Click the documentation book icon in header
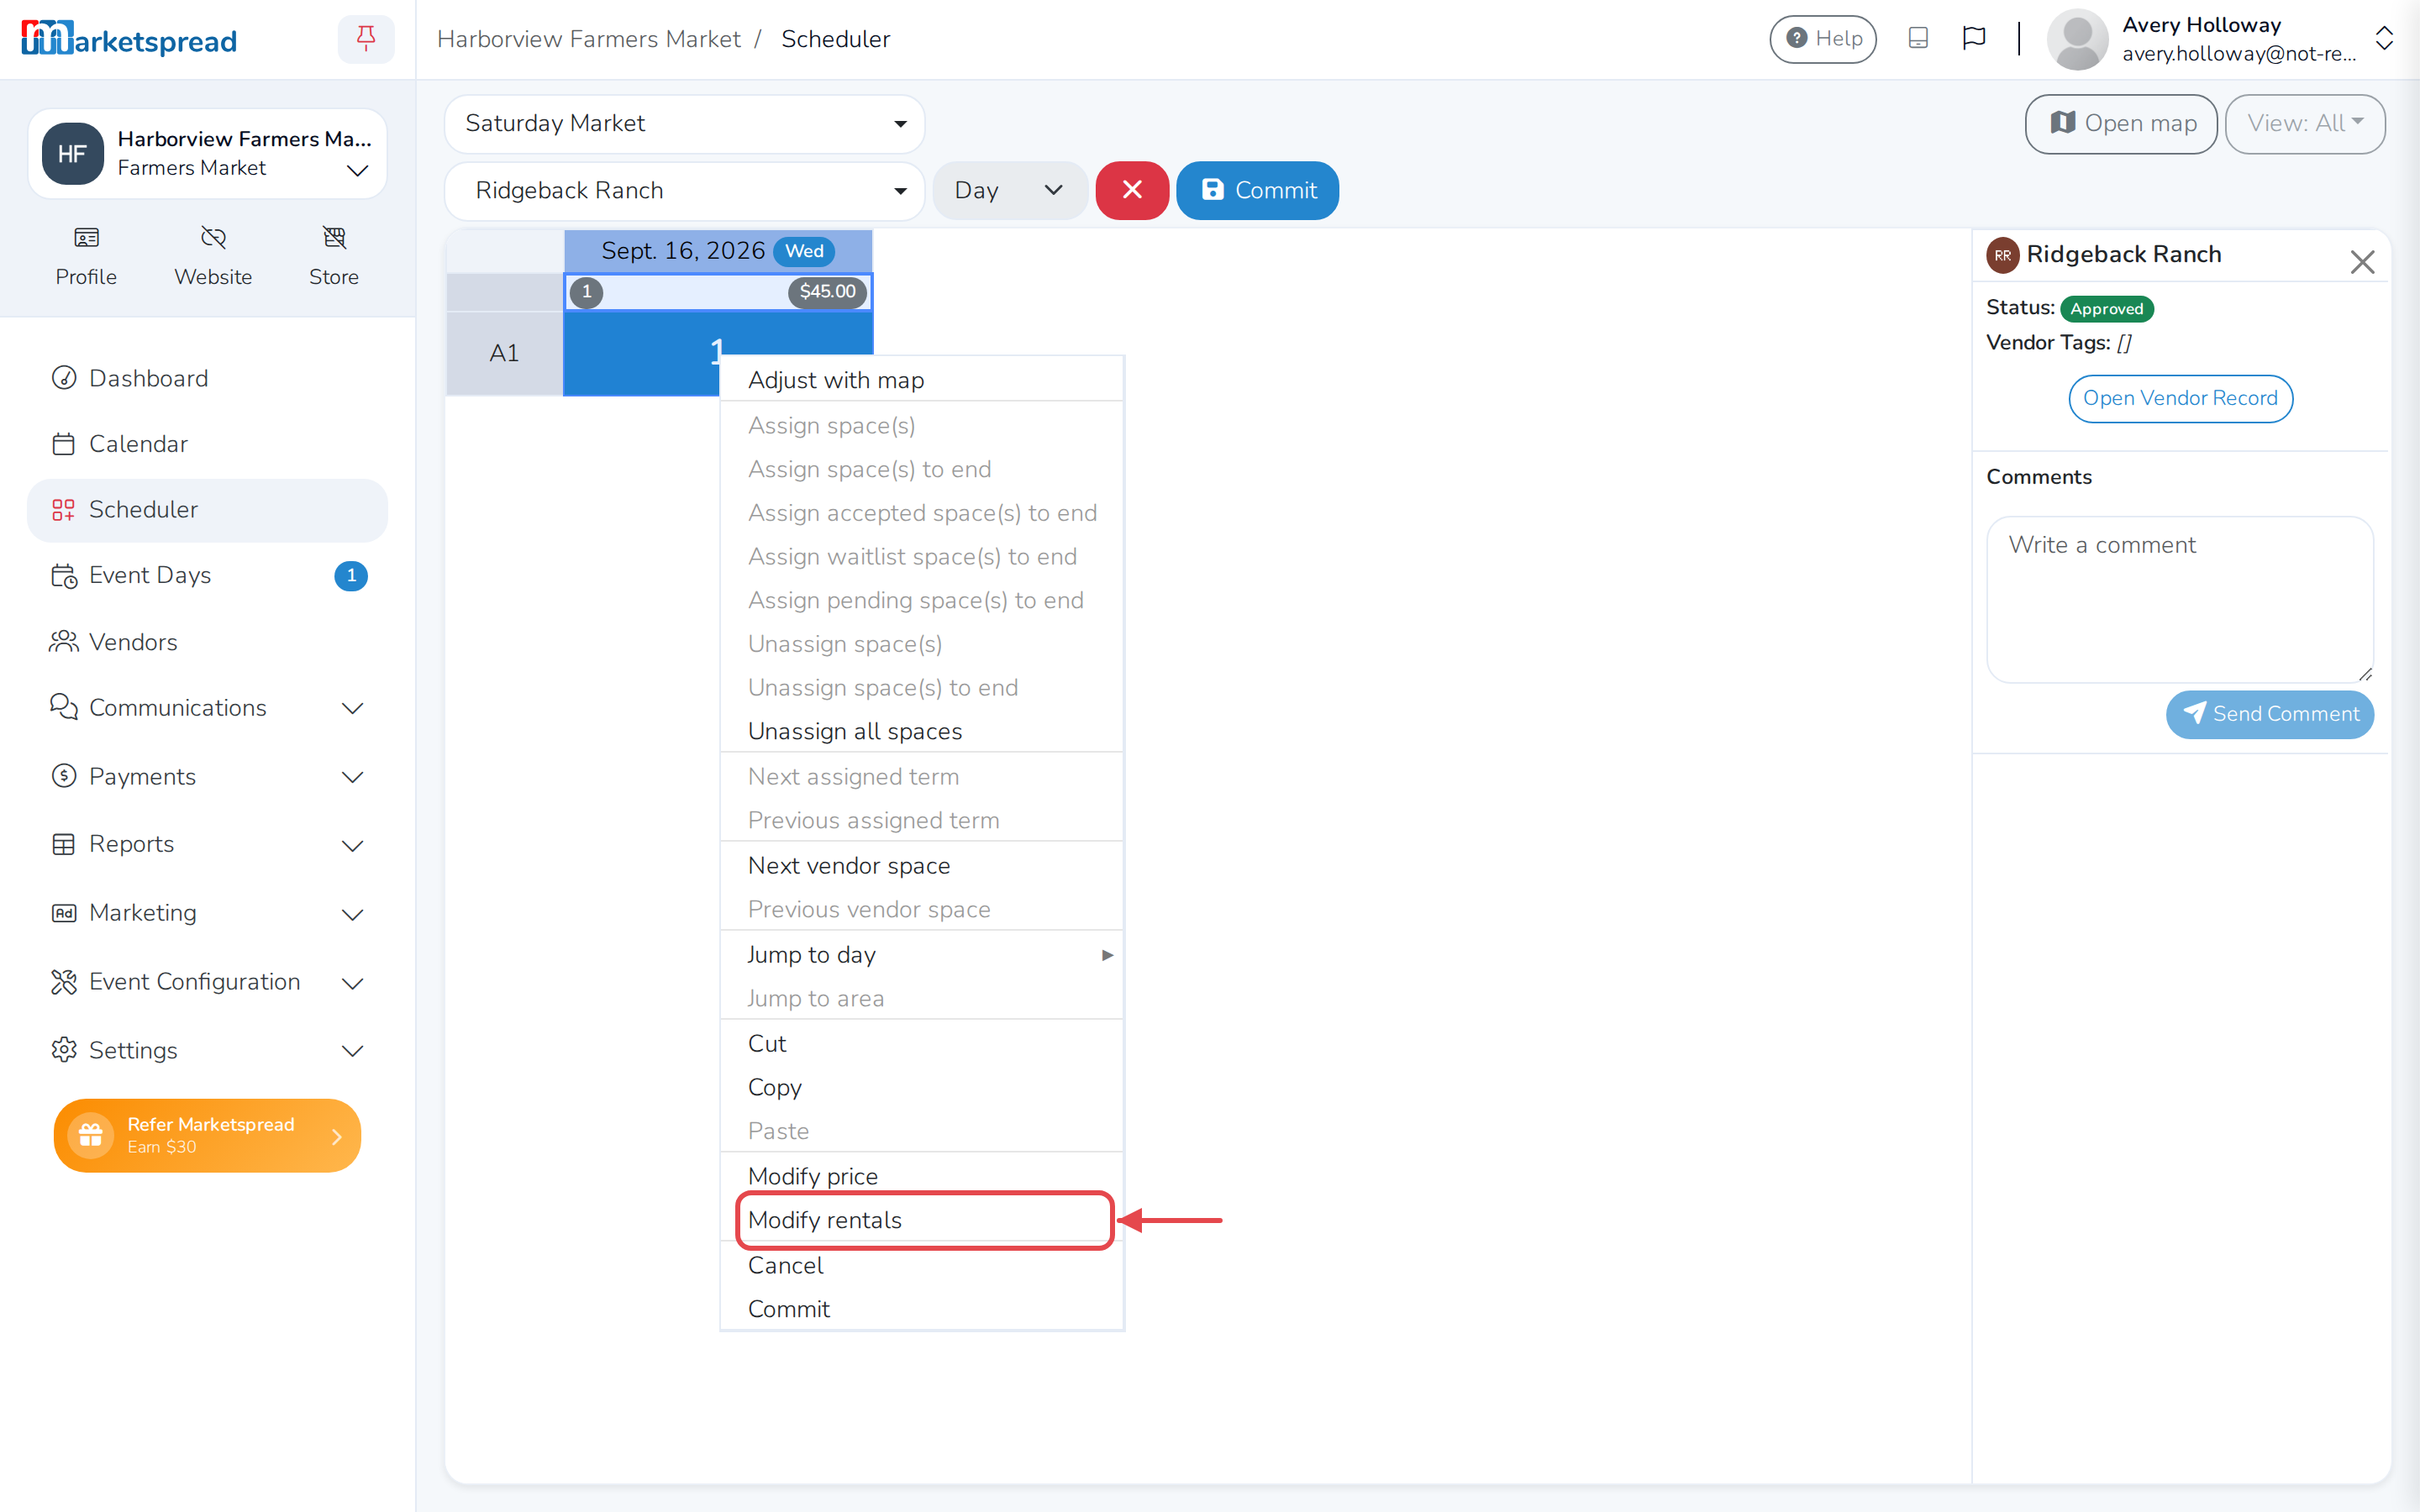Image resolution: width=2420 pixels, height=1512 pixels. 1918,38
